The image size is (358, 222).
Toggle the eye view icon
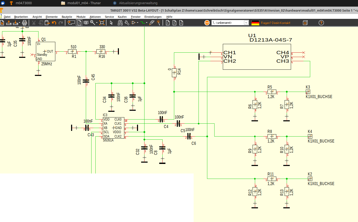pyautogui.click(x=86, y=23)
